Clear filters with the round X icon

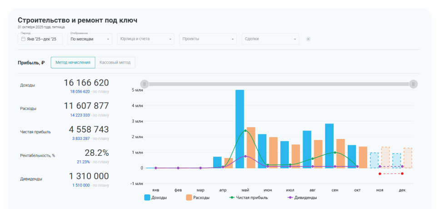coord(308,39)
